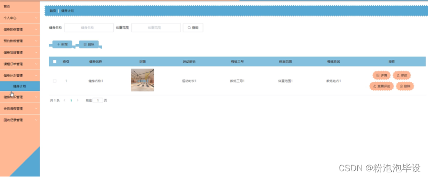Open 首页 in the sidebar
This screenshot has height=177, width=428.
pyautogui.click(x=20, y=6)
